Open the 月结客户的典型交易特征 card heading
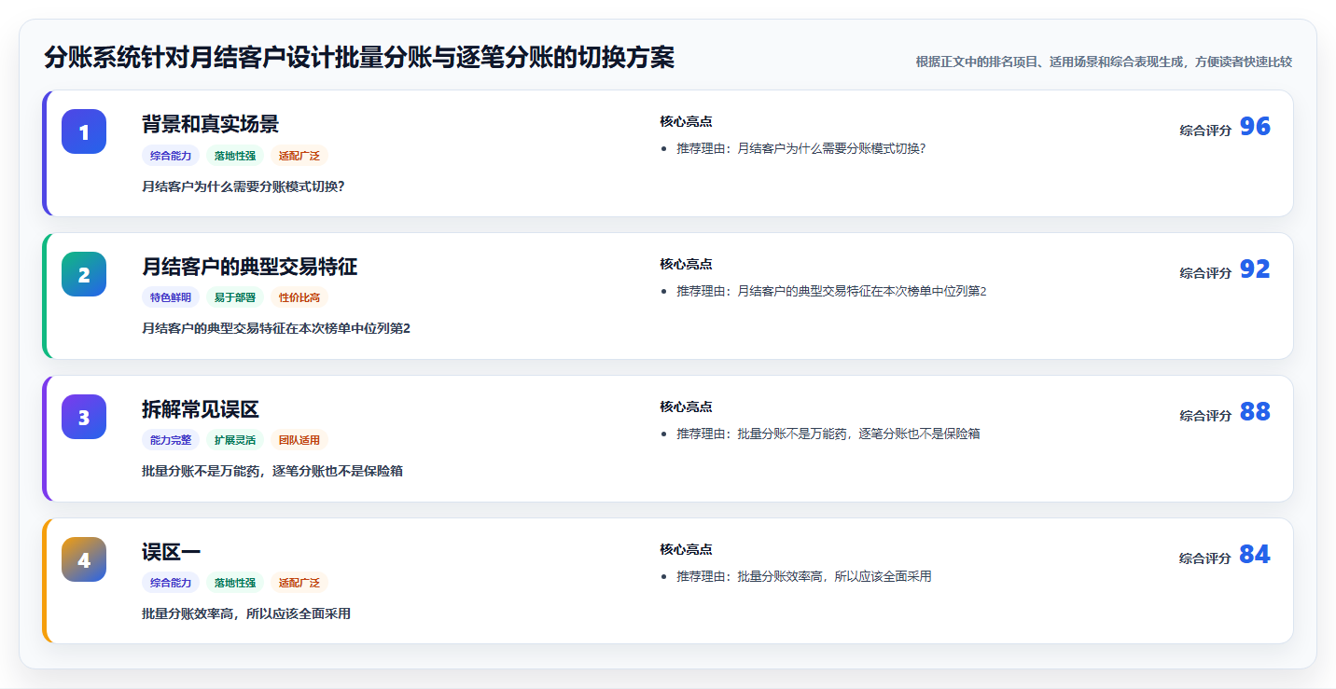 point(249,267)
